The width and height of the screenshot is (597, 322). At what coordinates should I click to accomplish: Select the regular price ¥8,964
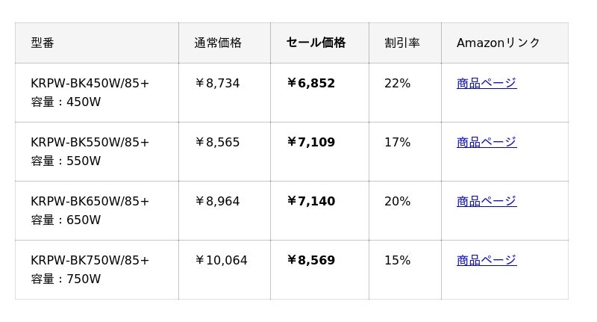coord(217,202)
